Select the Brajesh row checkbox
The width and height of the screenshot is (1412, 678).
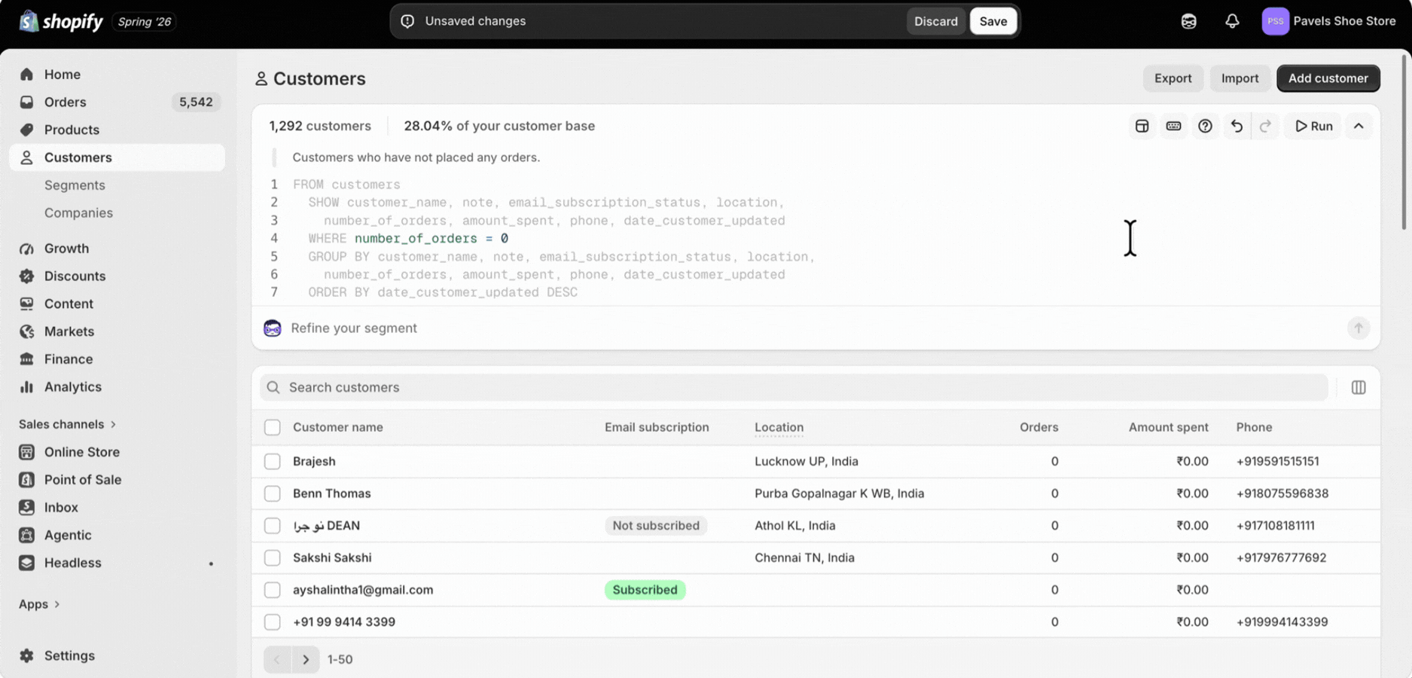click(x=272, y=461)
